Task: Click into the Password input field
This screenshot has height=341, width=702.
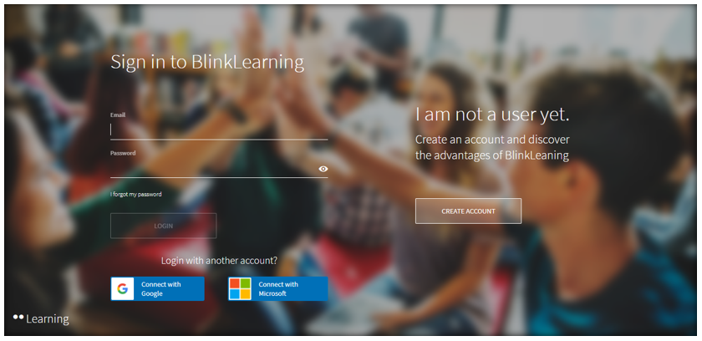Action: (212, 168)
